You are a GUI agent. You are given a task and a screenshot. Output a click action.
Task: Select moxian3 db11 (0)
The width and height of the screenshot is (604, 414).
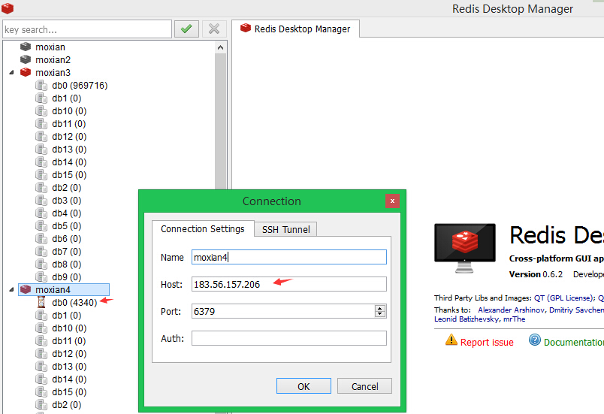pyautogui.click(x=69, y=124)
